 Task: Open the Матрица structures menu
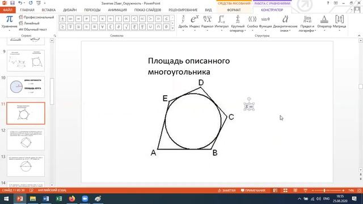[x=339, y=23]
